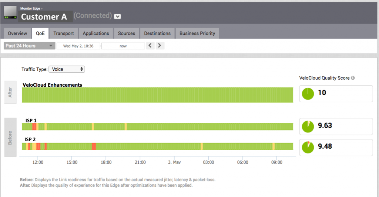Click the Before section label
Viewport: 379px width, 197px height.
point(10,137)
